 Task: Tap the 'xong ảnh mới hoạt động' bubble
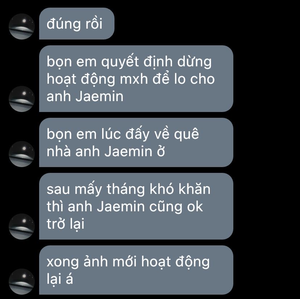pyautogui.click(x=136, y=270)
